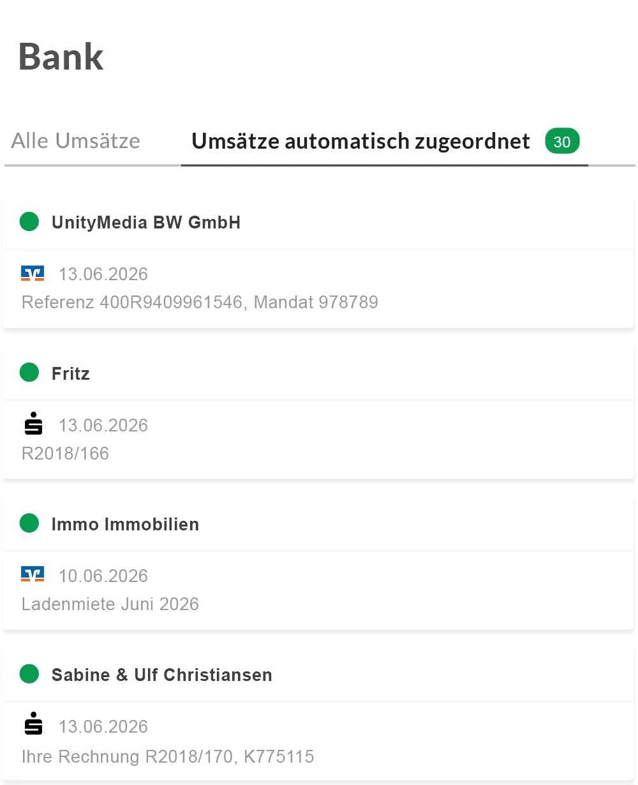Viewport: 638px width, 785px height.
Task: Select the Umsätze automatisch zugeordnet tab
Action: point(360,141)
